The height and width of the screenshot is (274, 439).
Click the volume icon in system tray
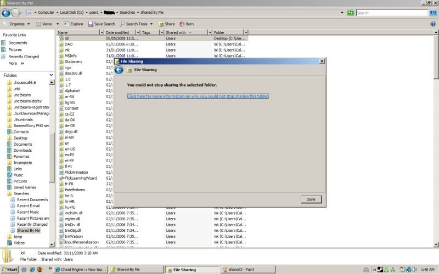pyautogui.click(x=413, y=270)
